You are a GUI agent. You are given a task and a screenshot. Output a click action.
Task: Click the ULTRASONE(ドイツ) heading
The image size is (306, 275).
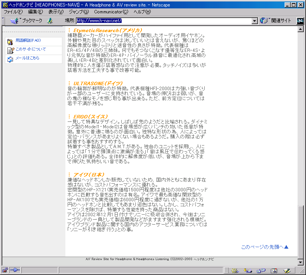[x=98, y=83]
